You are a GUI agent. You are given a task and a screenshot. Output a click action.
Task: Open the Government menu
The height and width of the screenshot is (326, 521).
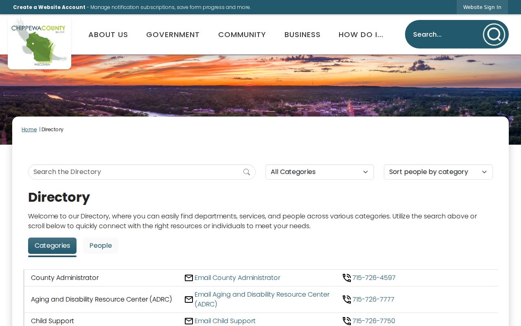coord(173,35)
